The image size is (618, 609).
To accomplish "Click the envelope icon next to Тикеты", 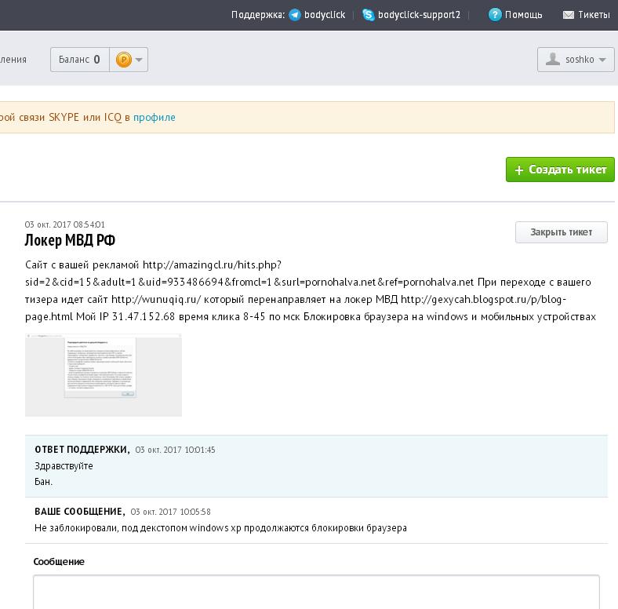I will click(569, 15).
